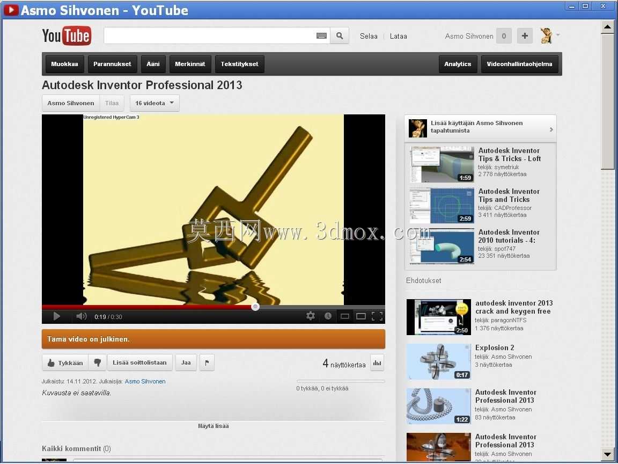Viewport: 618px width, 464px height.
Task: Open video statistics bar chart icon
Action: click(x=377, y=363)
